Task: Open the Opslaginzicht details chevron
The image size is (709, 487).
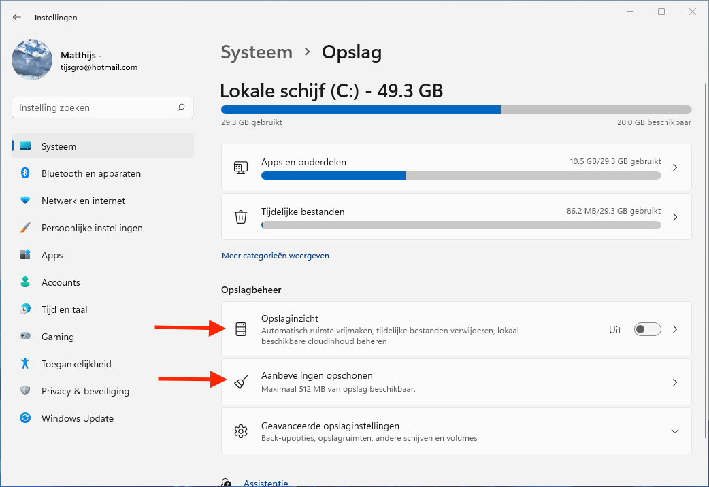Action: tap(674, 329)
